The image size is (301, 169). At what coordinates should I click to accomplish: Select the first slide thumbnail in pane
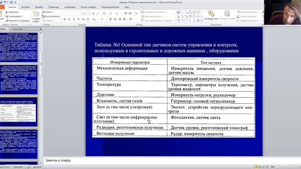(19, 47)
